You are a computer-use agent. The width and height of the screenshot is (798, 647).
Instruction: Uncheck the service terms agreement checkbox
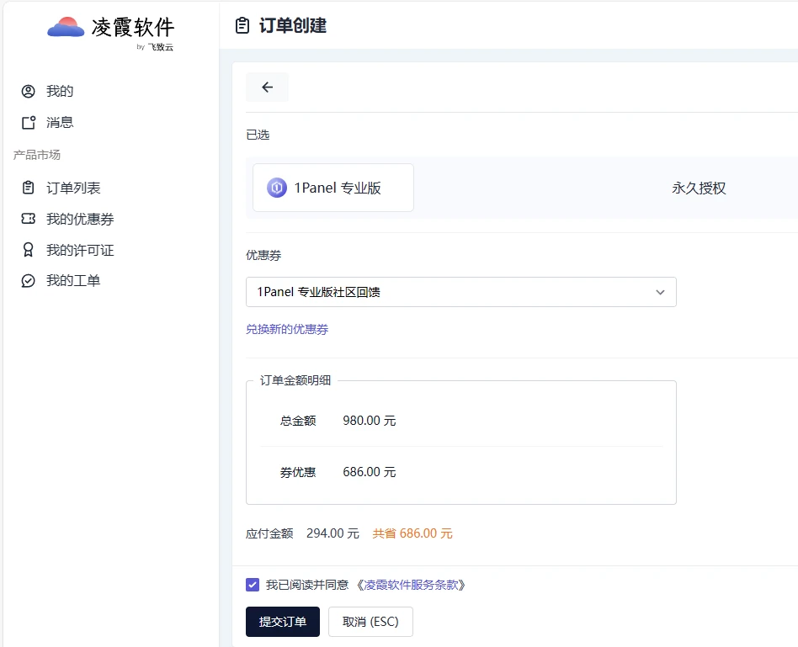253,585
